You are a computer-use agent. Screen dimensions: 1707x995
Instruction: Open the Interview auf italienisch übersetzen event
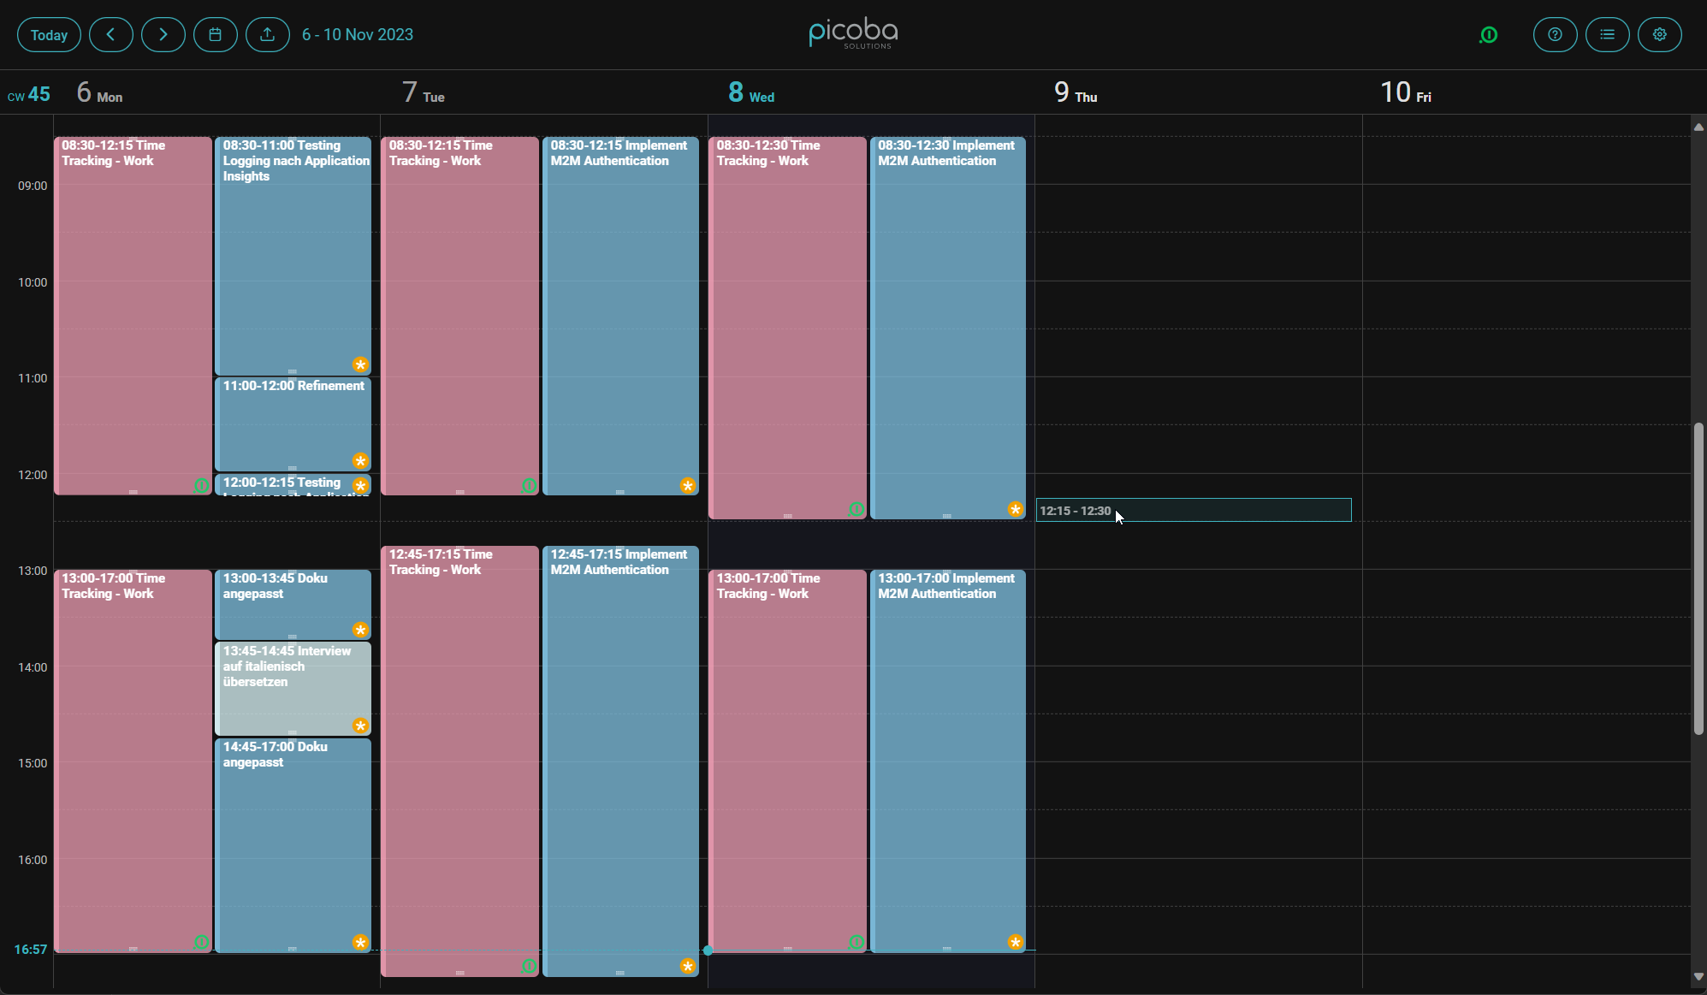[x=293, y=684]
